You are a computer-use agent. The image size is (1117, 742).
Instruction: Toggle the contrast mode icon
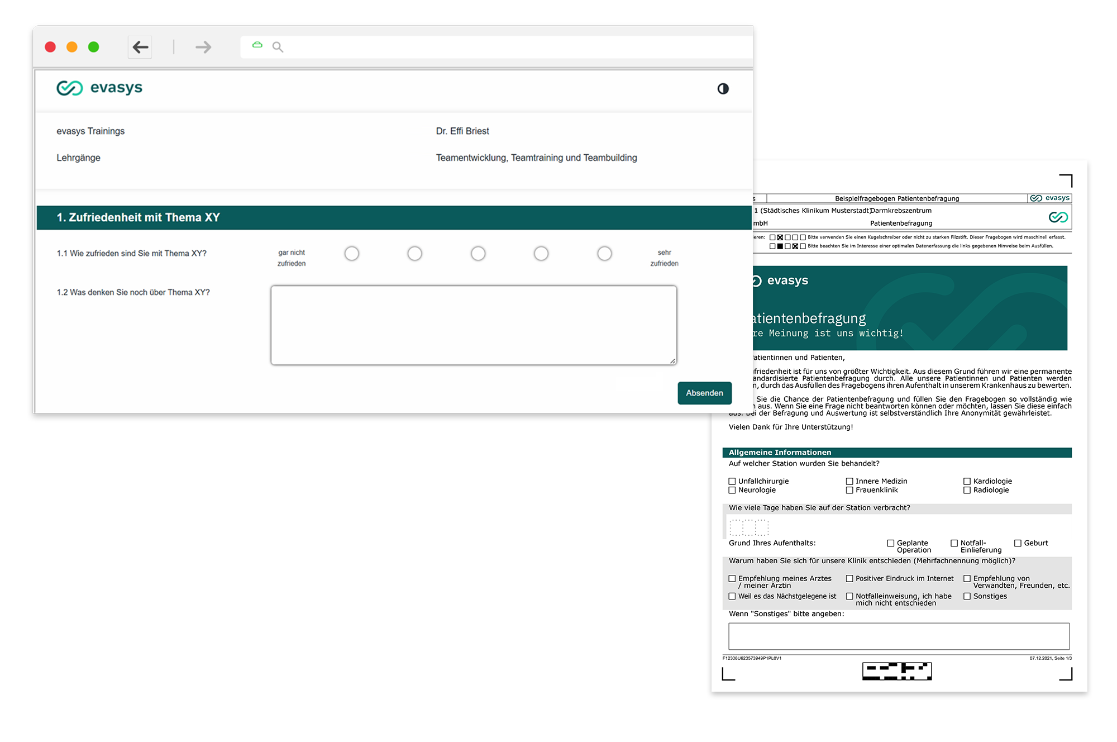pyautogui.click(x=723, y=89)
